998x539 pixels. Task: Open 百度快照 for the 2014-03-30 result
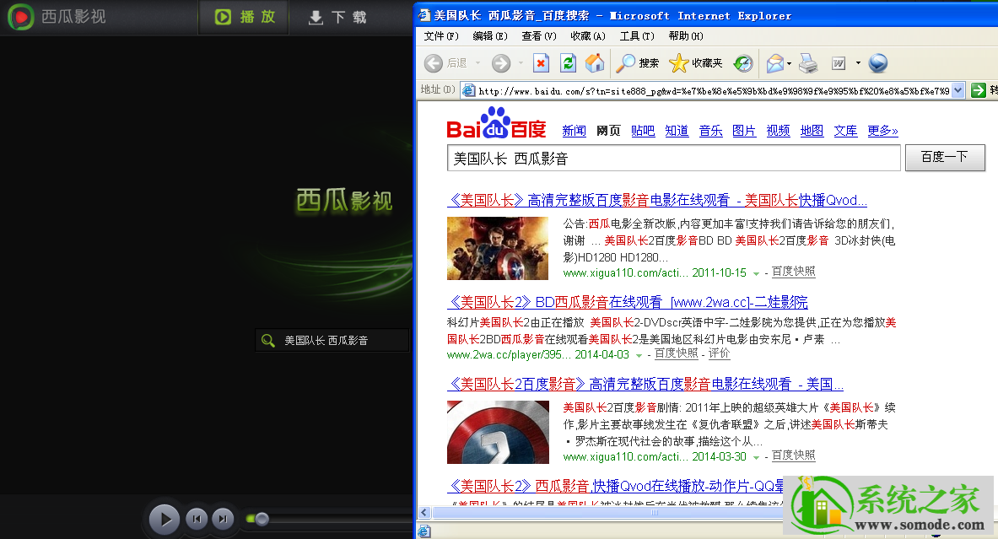793,455
